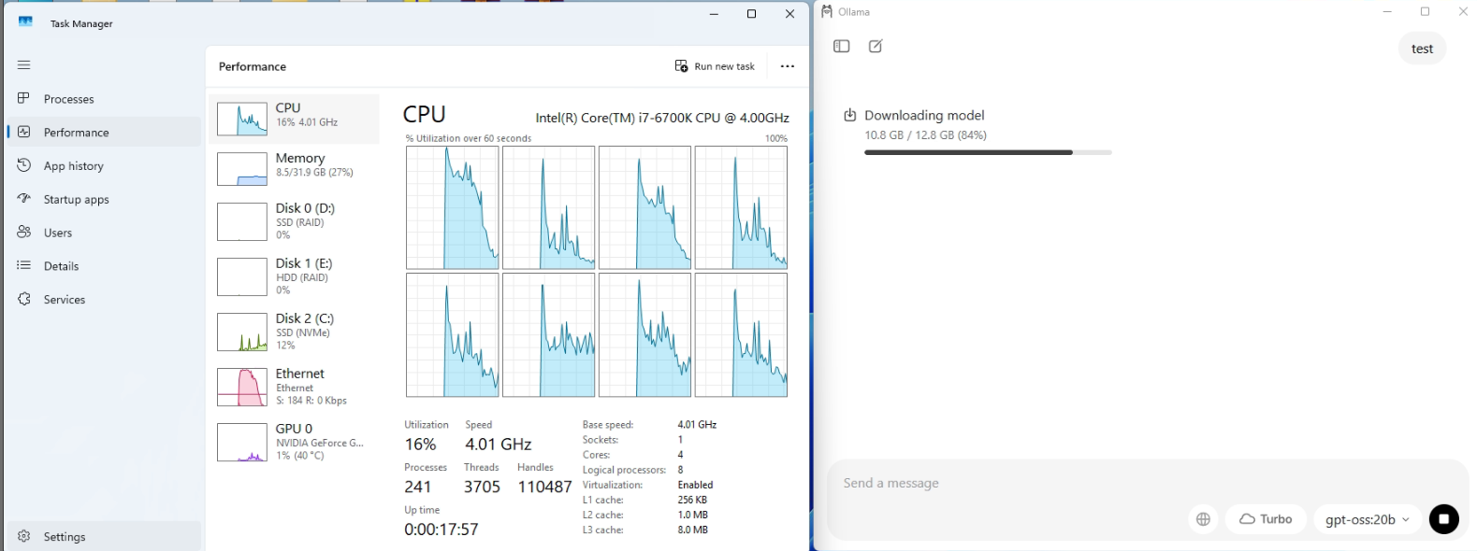1477x551 pixels.
Task: Click the Users people icon
Action: pos(24,232)
